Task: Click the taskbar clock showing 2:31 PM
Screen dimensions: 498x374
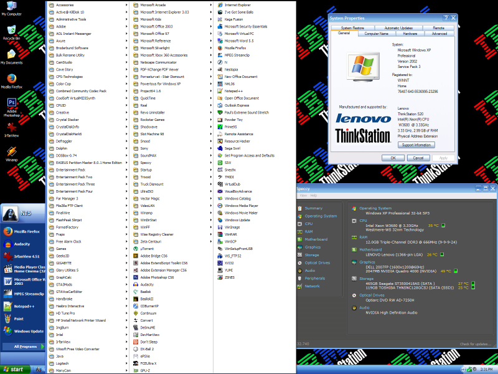Action: [486, 370]
